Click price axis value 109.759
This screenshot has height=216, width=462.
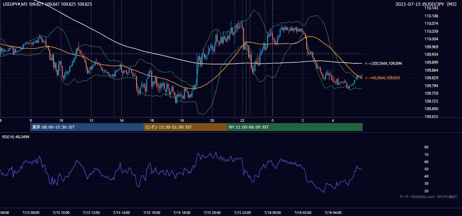pyautogui.click(x=432, y=93)
